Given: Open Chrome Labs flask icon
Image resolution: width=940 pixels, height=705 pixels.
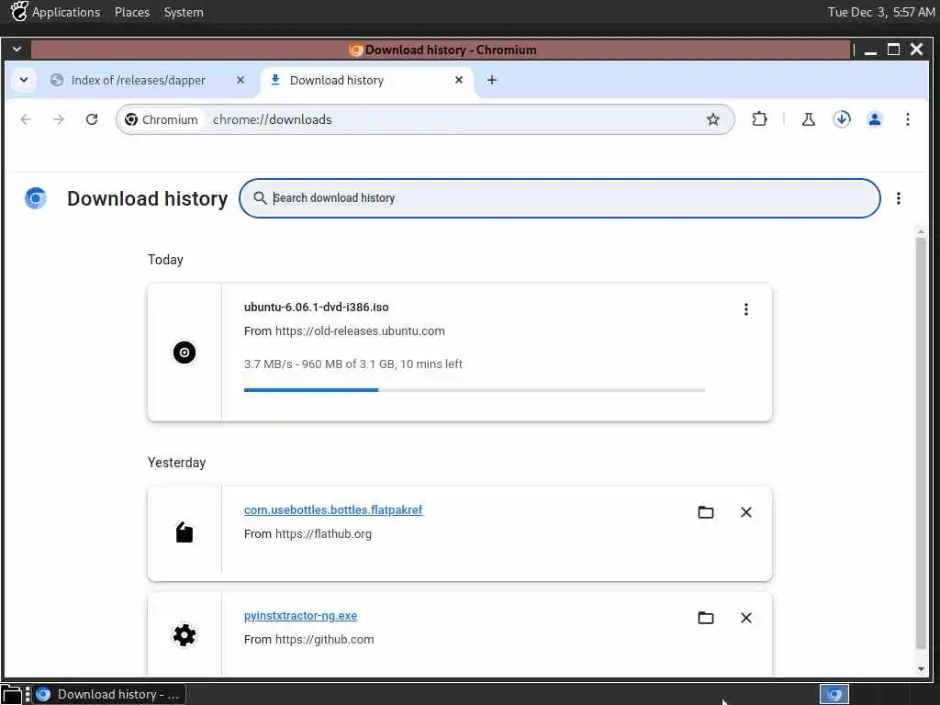Looking at the screenshot, I should click(808, 119).
